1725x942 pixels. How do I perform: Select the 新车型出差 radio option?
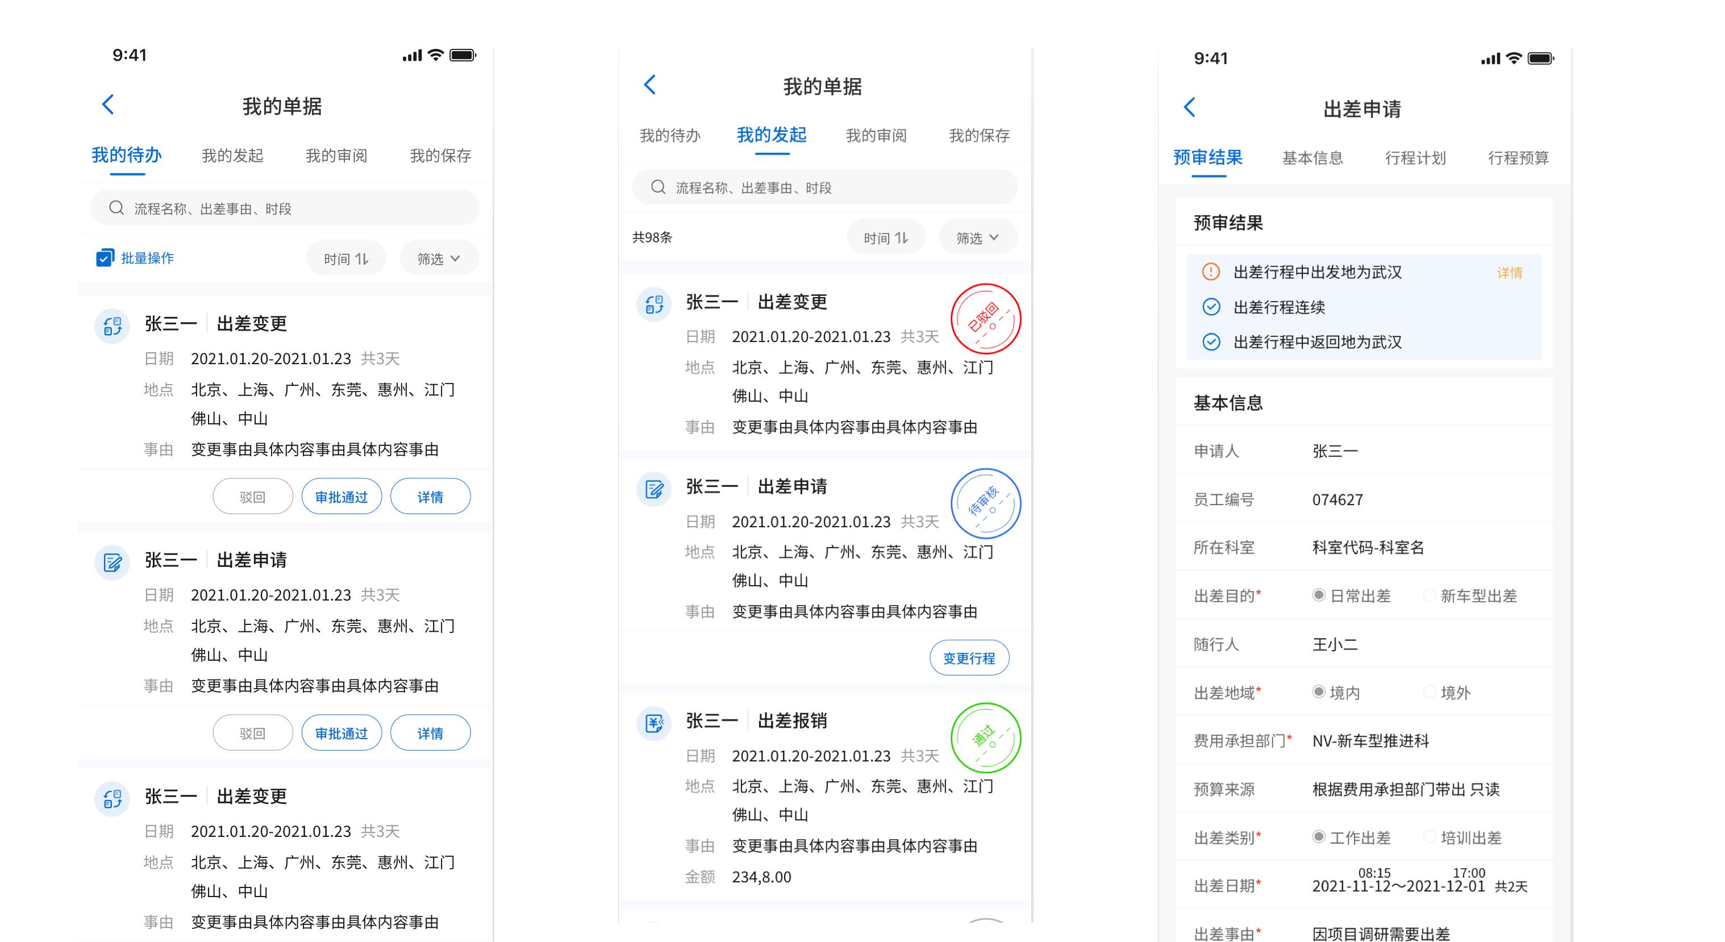(x=1429, y=595)
